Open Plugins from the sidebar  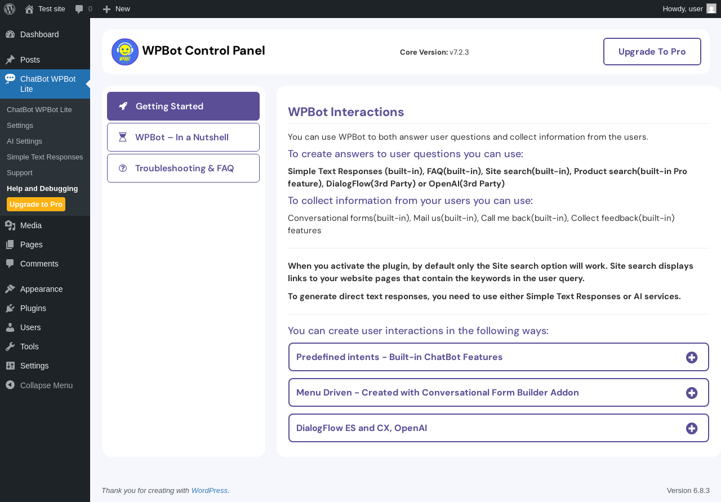33,308
